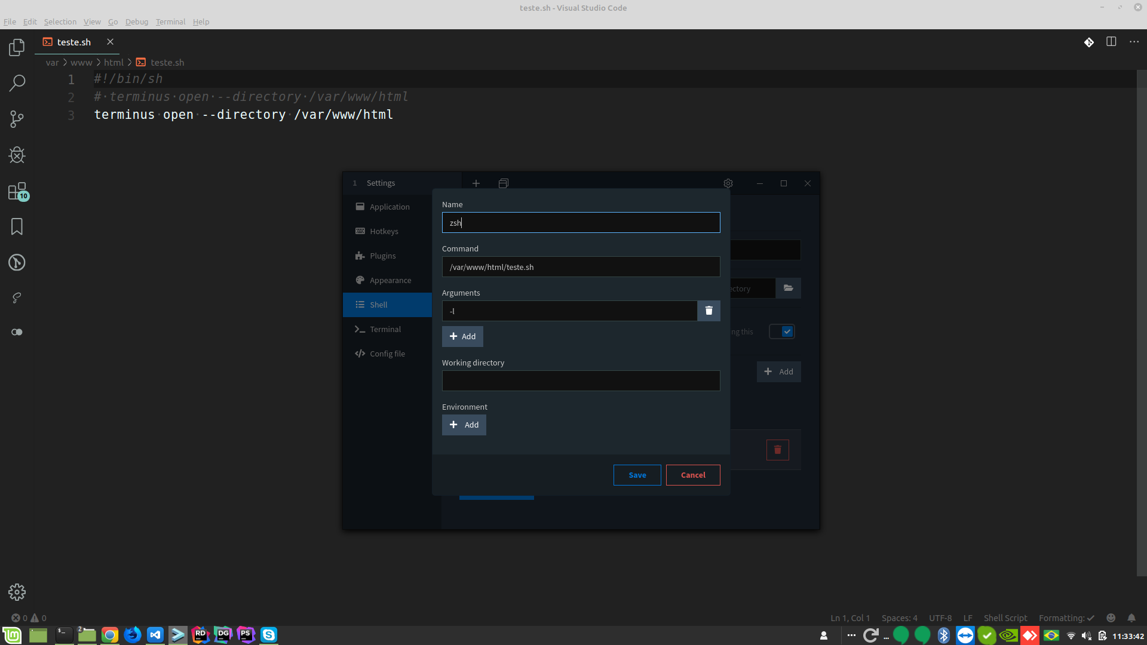The image size is (1147, 645).
Task: Save the zsh shell profile
Action: coord(637,475)
